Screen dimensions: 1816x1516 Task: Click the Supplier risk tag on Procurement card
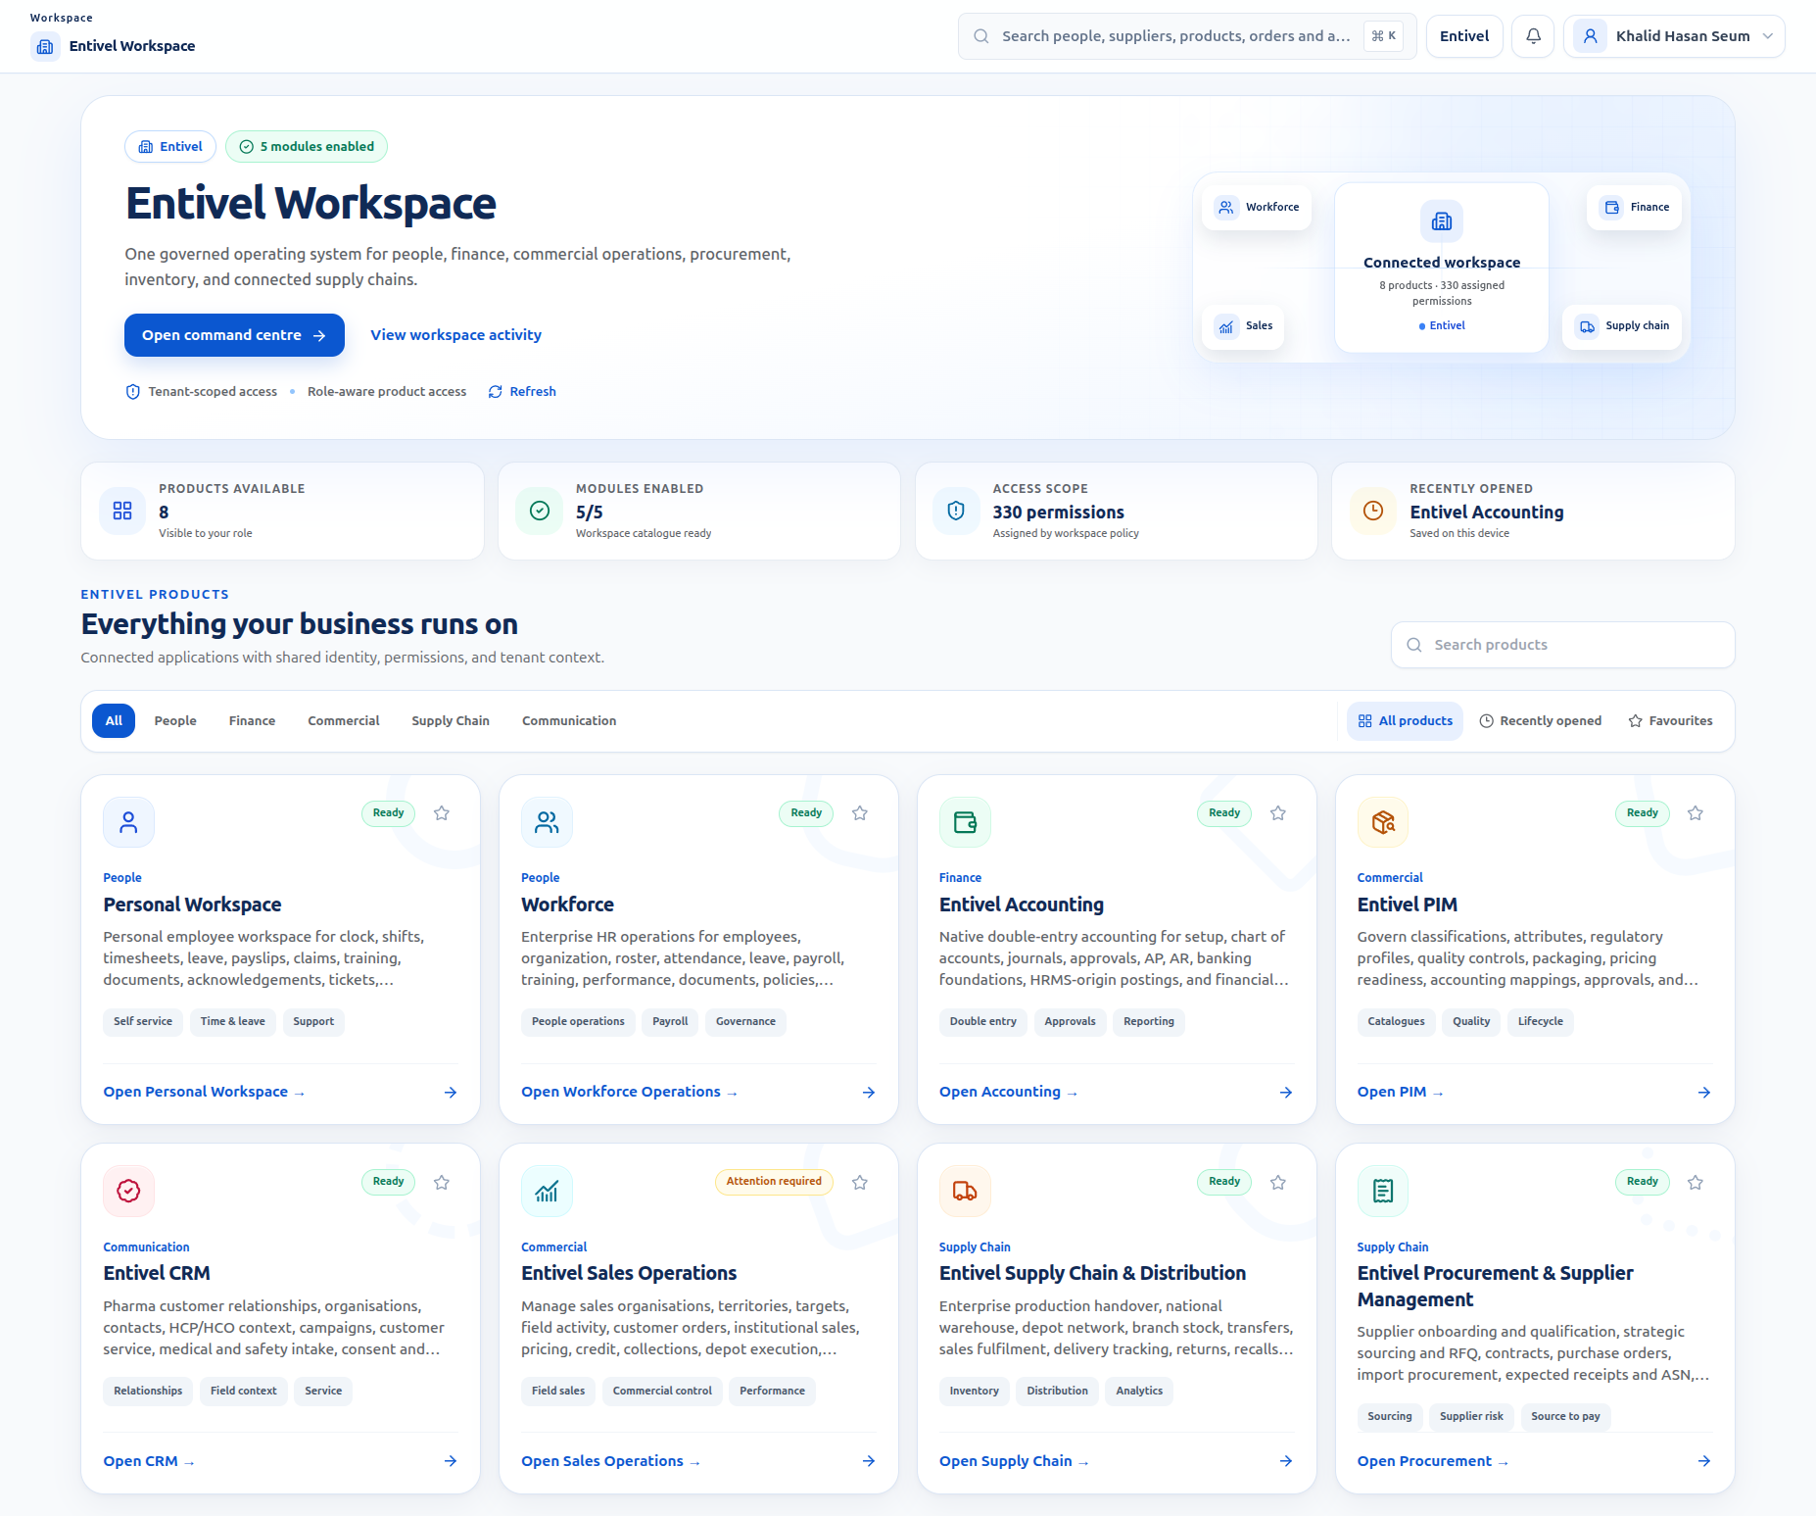coord(1471,1417)
